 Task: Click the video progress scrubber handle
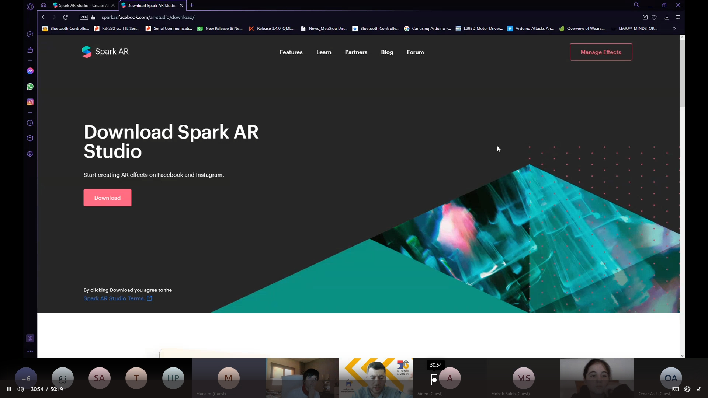(434, 380)
